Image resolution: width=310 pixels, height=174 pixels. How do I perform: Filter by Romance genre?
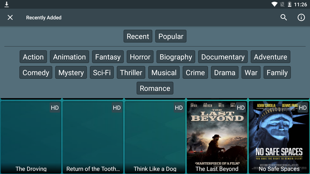[x=155, y=88]
